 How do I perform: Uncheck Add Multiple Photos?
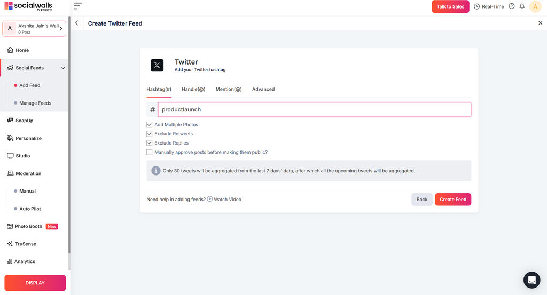coord(150,124)
